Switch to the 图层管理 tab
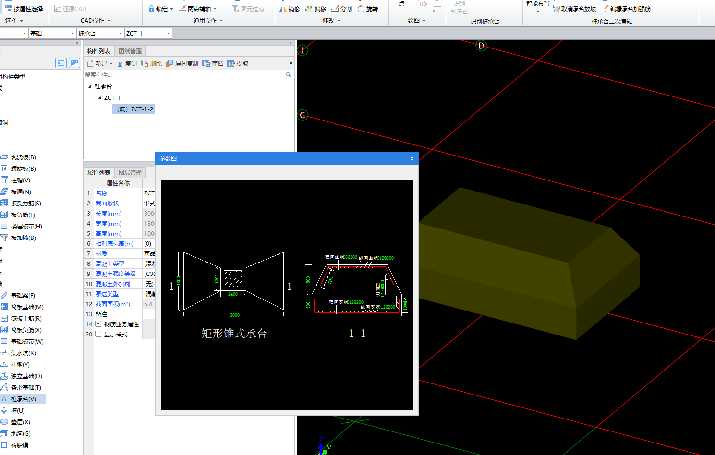Screen dimensions: 715x455 tap(130, 172)
